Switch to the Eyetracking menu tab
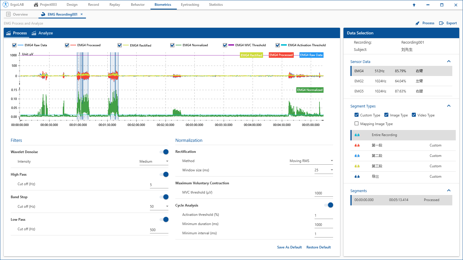This screenshot has height=260, width=463. [190, 5]
